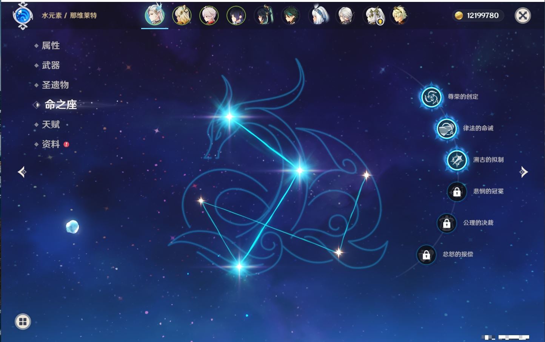
Task: Open the 圣遗物 artifacts menu
Action: tap(55, 85)
